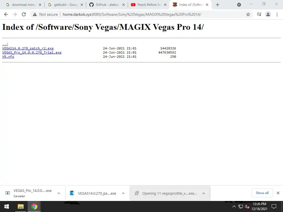This screenshot has width=283, height=212.
Task: Open Chrome's three-dot menu
Action: [x=277, y=14]
